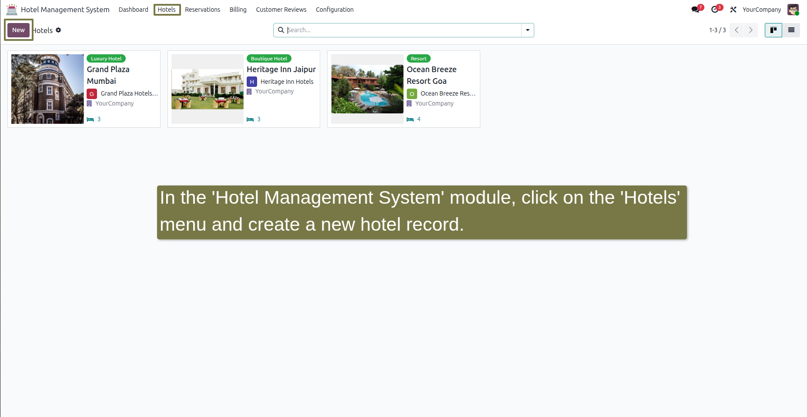The height and width of the screenshot is (417, 807).
Task: Click the H avatar for Heritage Inn Hotels
Action: coord(252,82)
